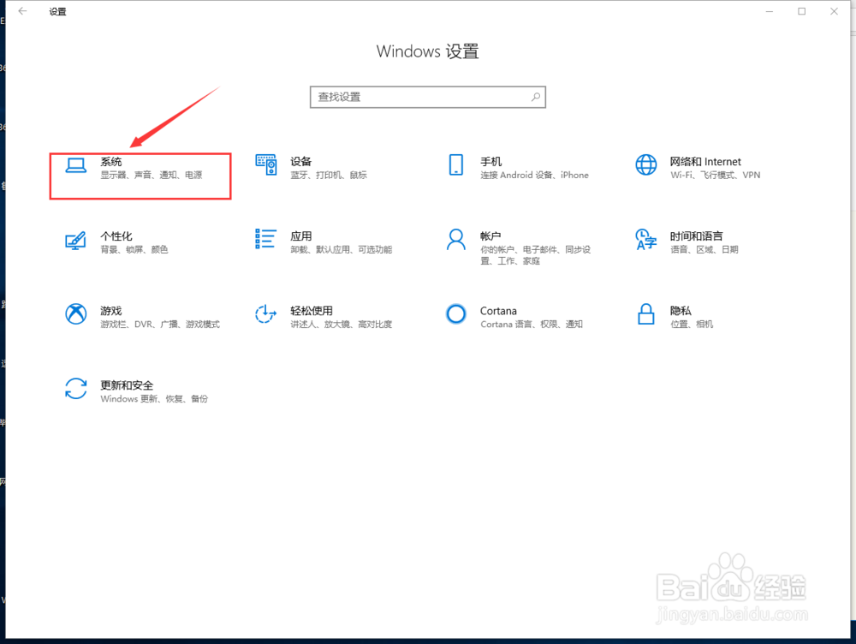Image resolution: width=856 pixels, height=644 pixels.
Task: Click 蓝牙、打印机、鼠标 description
Action: [329, 175]
